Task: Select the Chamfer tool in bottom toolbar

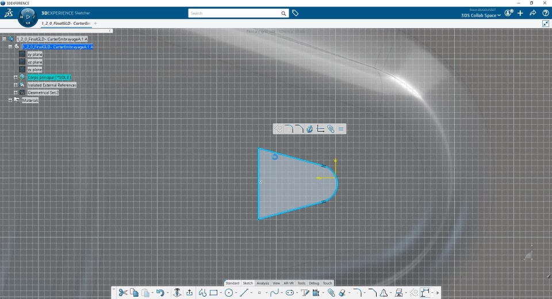Action: 373,293
